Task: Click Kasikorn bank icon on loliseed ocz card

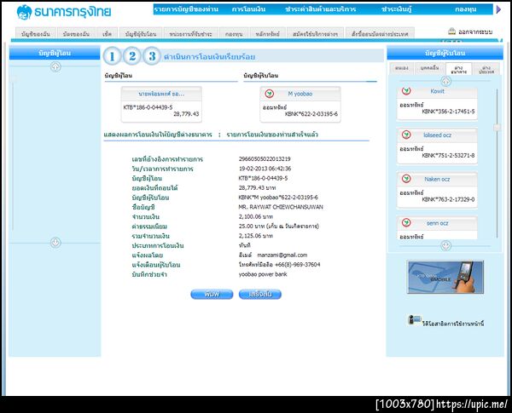Action: coord(406,135)
